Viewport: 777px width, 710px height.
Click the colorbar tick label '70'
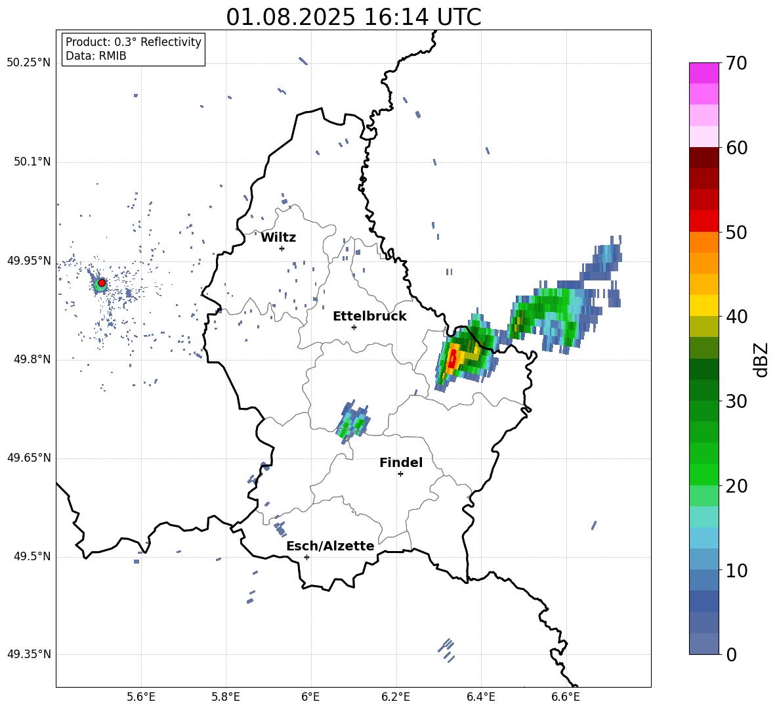pyautogui.click(x=736, y=63)
